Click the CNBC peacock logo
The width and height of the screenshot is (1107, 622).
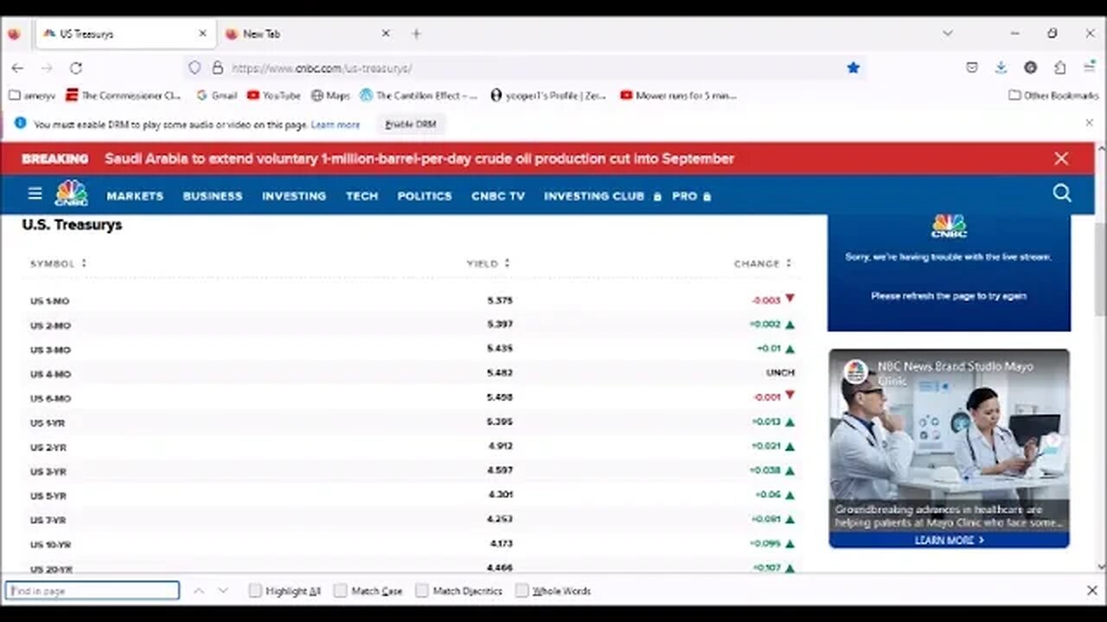coord(71,194)
